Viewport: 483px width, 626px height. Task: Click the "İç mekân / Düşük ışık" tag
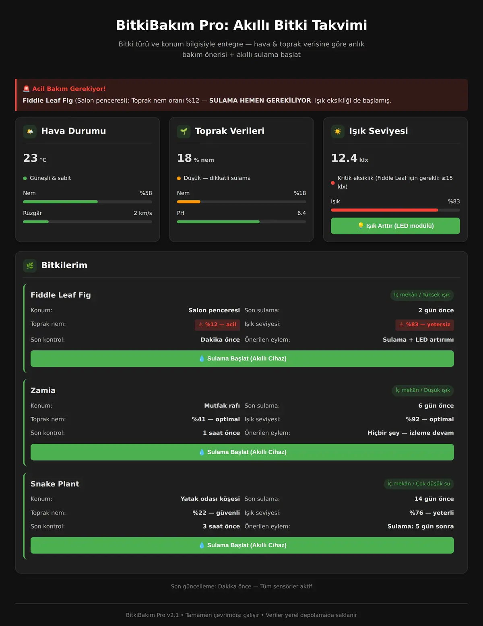click(423, 390)
